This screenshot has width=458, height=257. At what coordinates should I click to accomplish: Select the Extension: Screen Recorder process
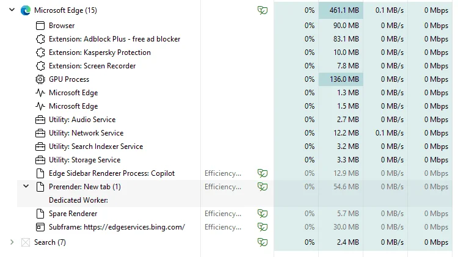pyautogui.click(x=92, y=66)
